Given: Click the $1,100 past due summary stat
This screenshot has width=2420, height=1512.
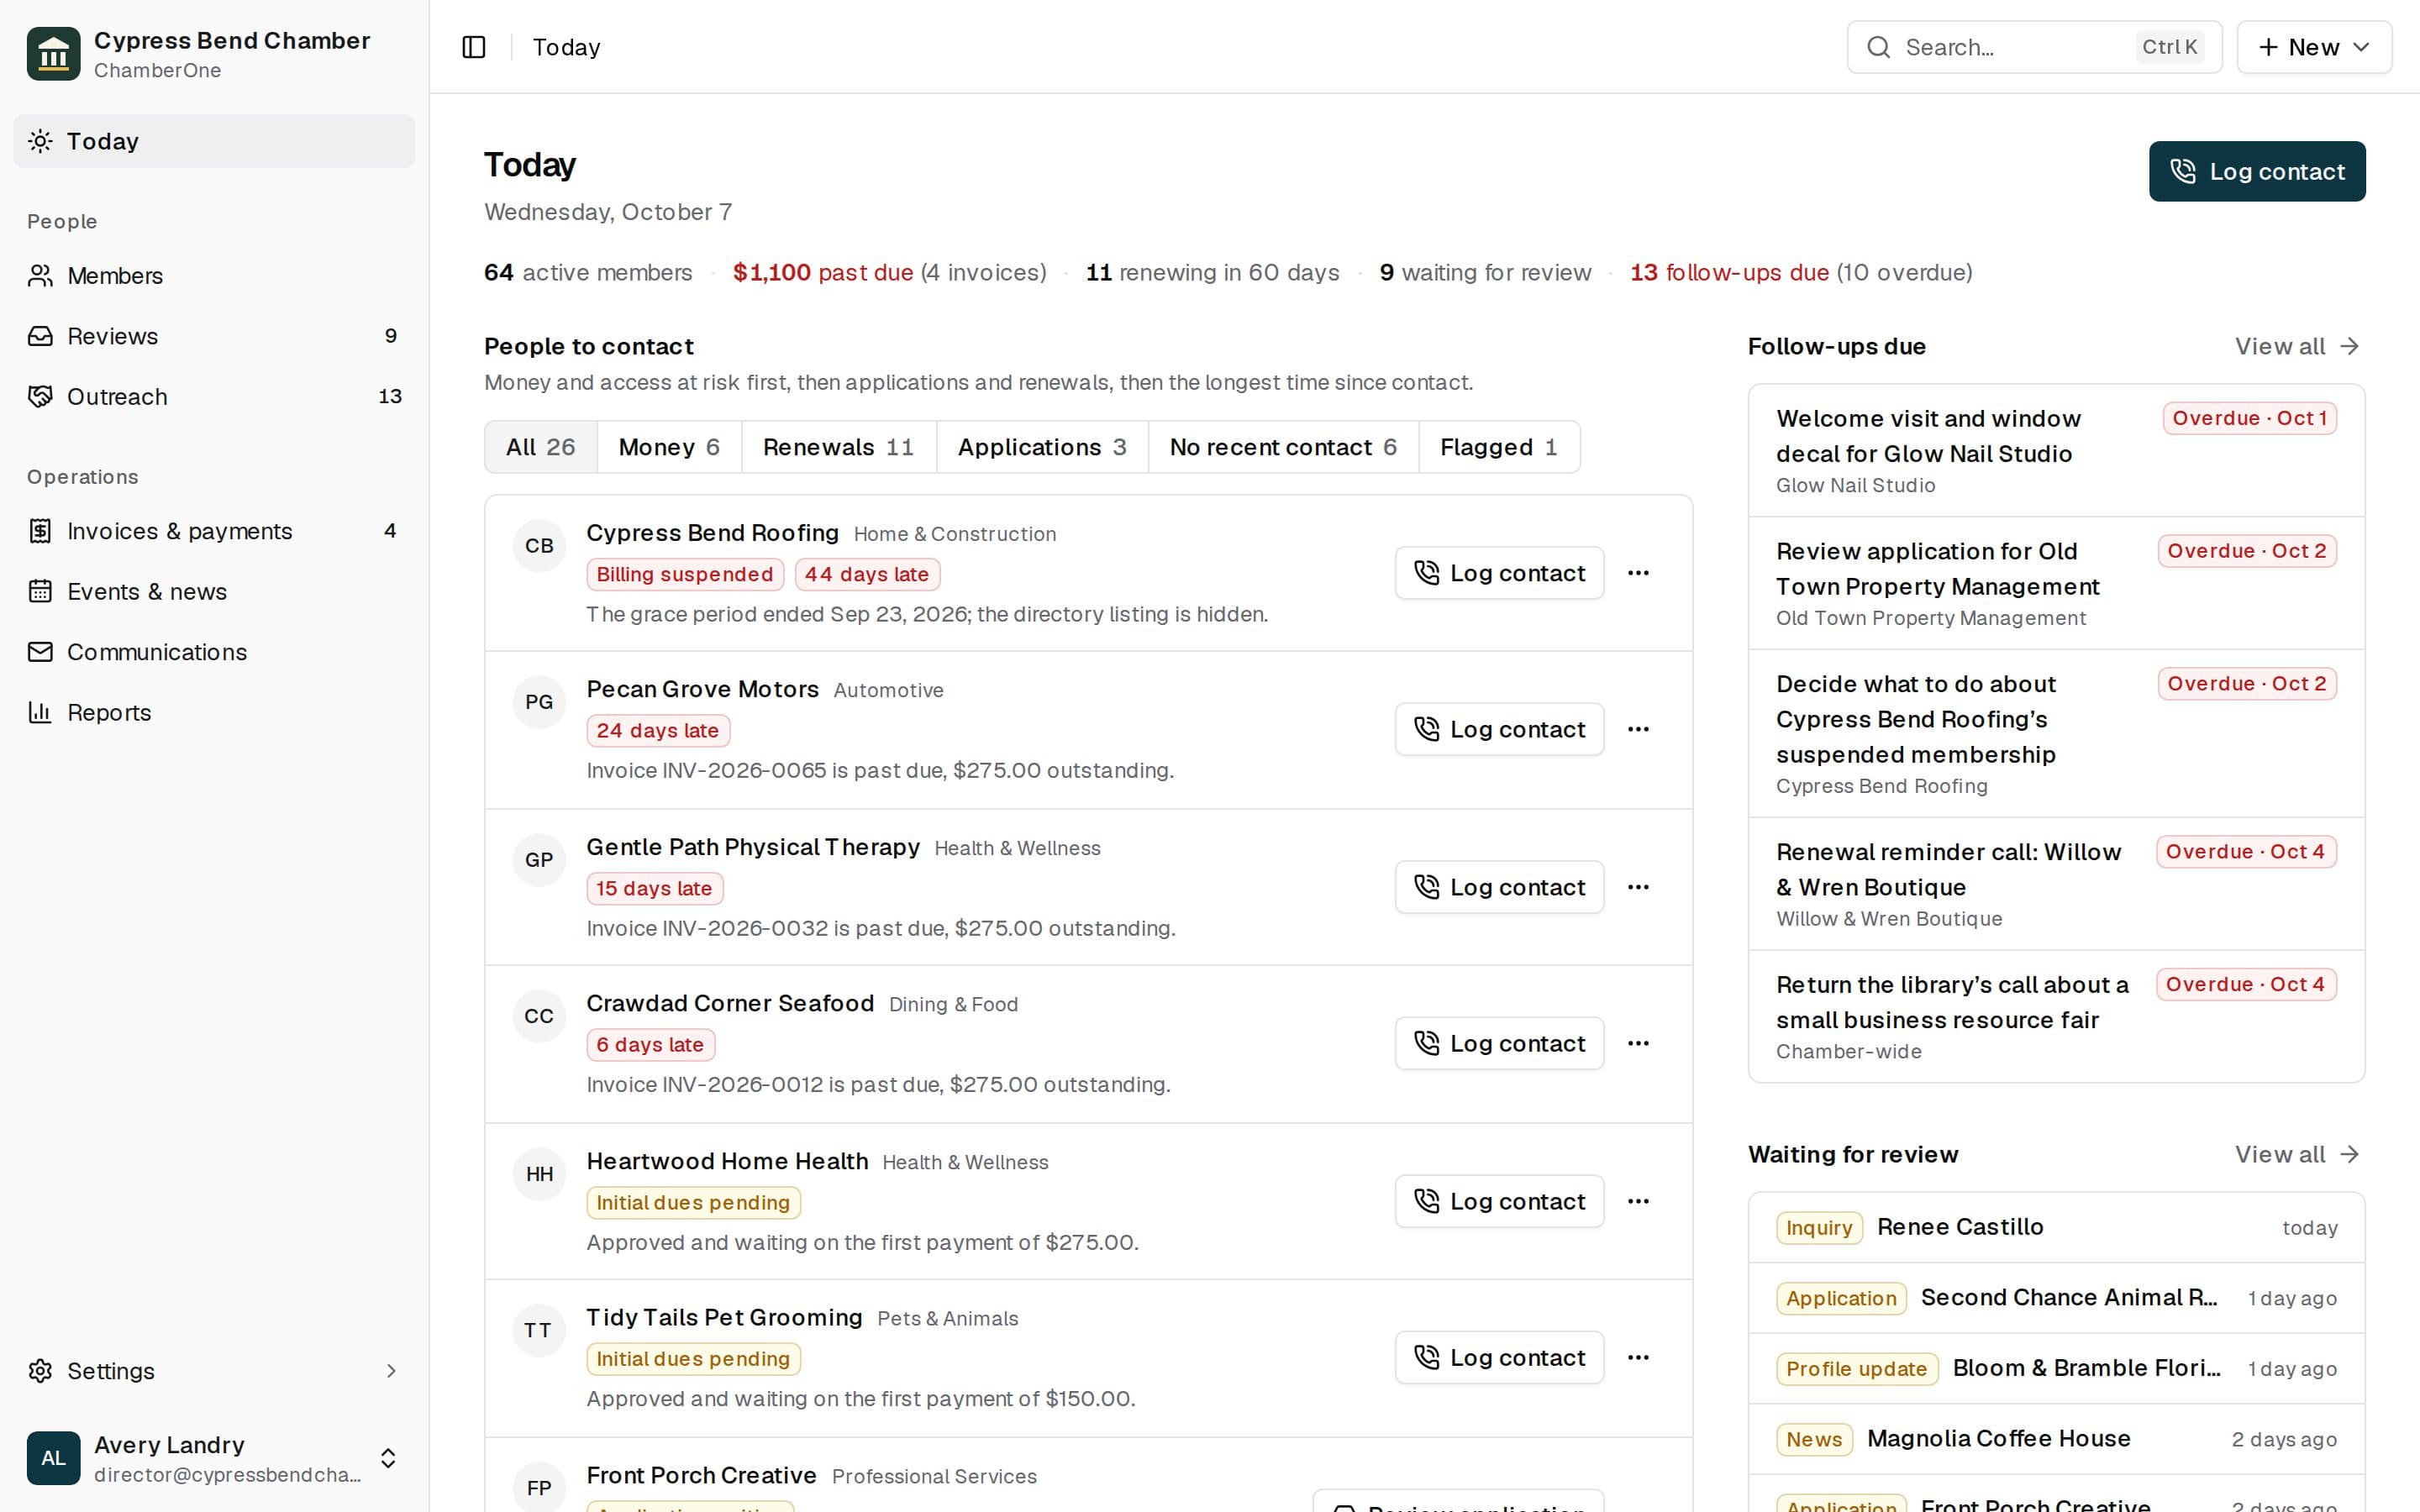Looking at the screenshot, I should (x=889, y=272).
